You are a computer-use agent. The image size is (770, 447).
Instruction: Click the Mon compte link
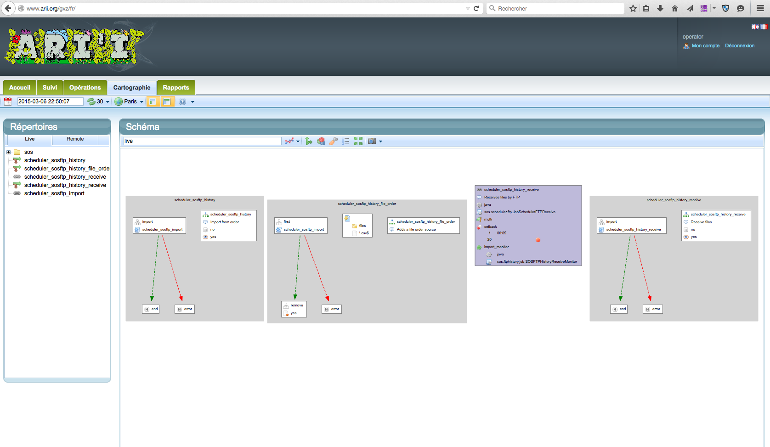705,45
